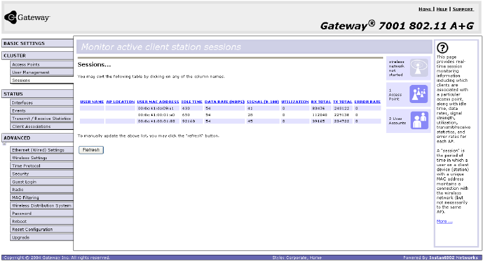Image resolution: width=483 pixels, height=261 pixels.
Task: Click the 'Style: Corporate, Home' footer text
Action: (297, 258)
